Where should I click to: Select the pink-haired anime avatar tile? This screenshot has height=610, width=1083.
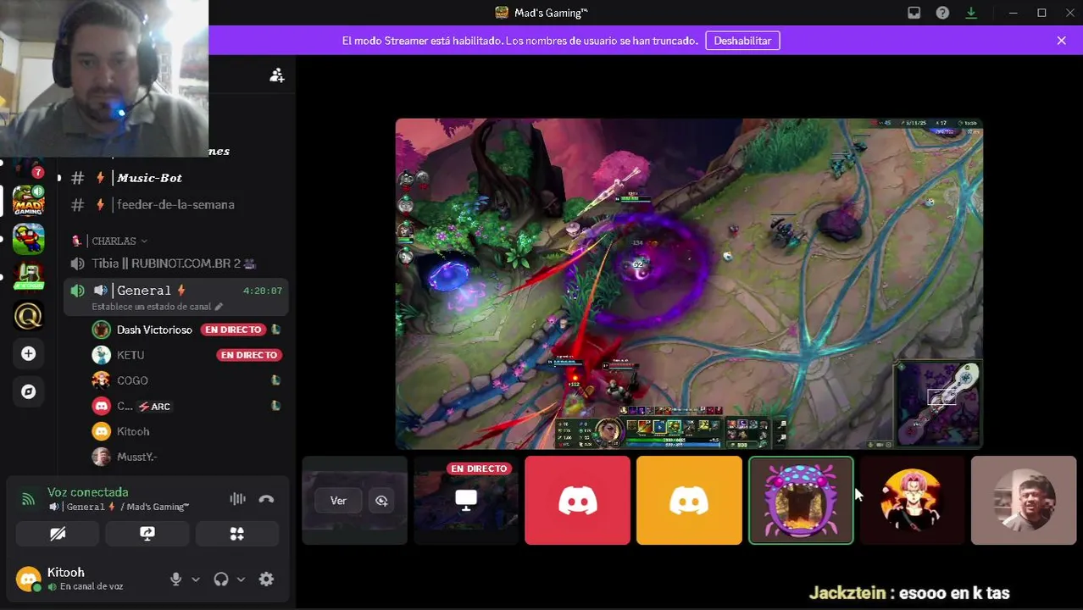913,501
